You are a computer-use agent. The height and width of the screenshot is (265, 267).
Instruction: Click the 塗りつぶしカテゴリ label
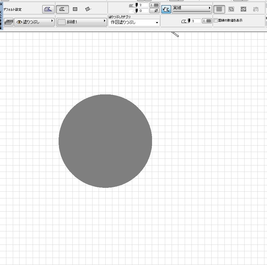[120, 17]
